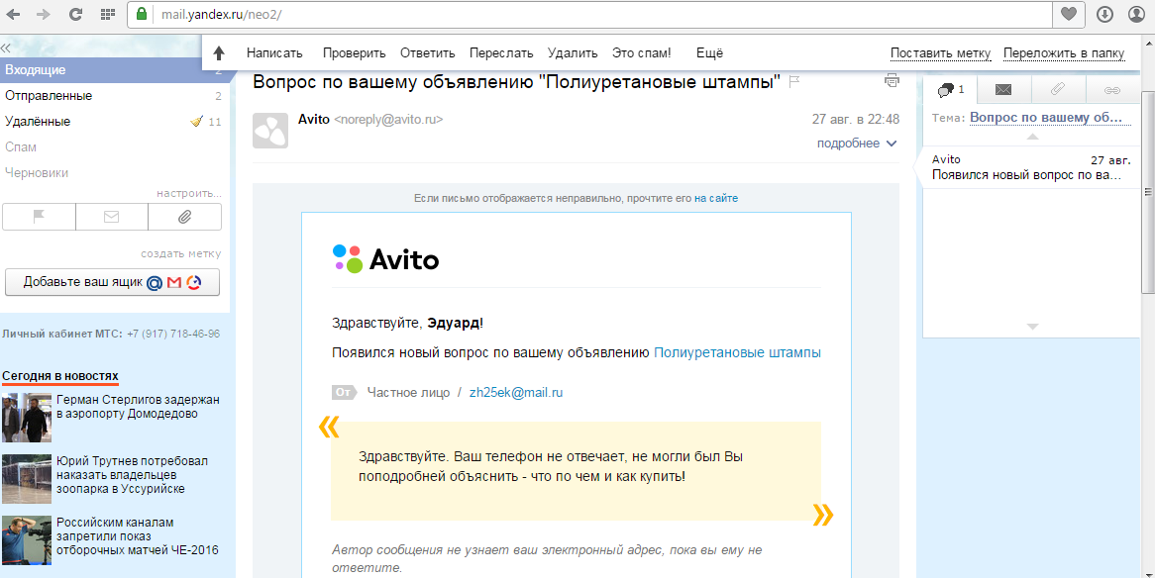Image resolution: width=1155 pixels, height=578 pixels.
Task: Open 'Переложить в папку' folder dropdown
Action: click(1064, 53)
